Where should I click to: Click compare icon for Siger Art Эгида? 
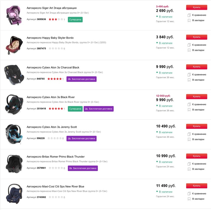[x=189, y=15]
